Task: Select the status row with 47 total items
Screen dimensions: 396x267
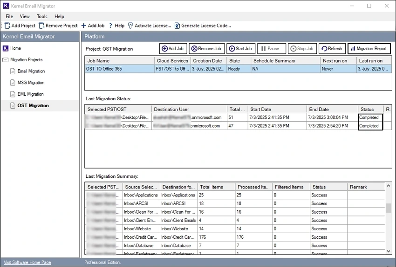Action: 238,126
